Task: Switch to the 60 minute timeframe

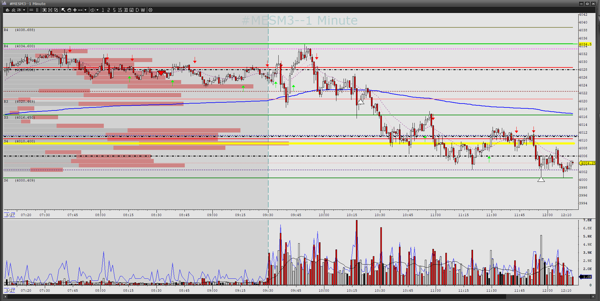Action: click(131, 10)
